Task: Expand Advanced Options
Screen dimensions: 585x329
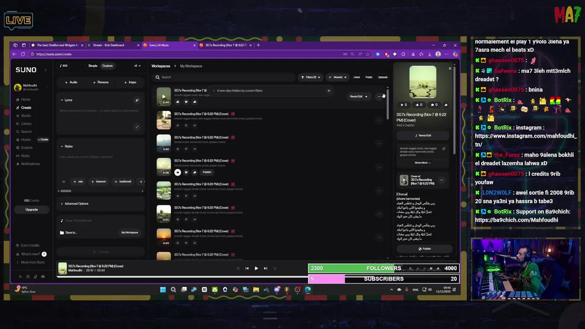Action: 74,204
